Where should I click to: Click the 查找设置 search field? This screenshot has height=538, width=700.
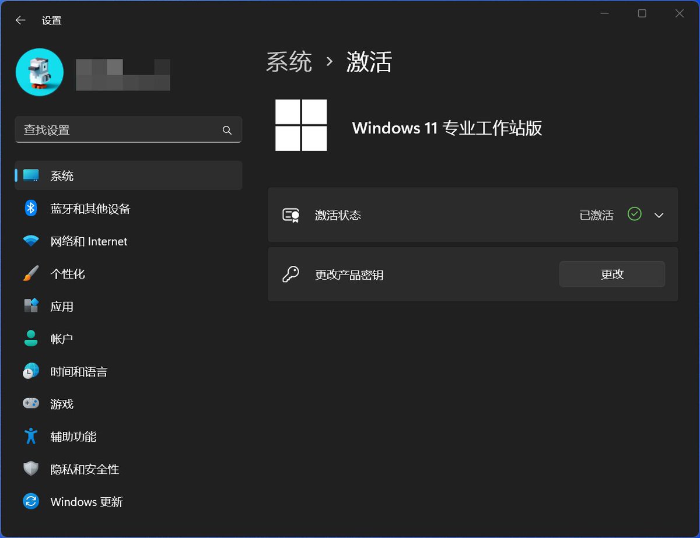tap(128, 129)
